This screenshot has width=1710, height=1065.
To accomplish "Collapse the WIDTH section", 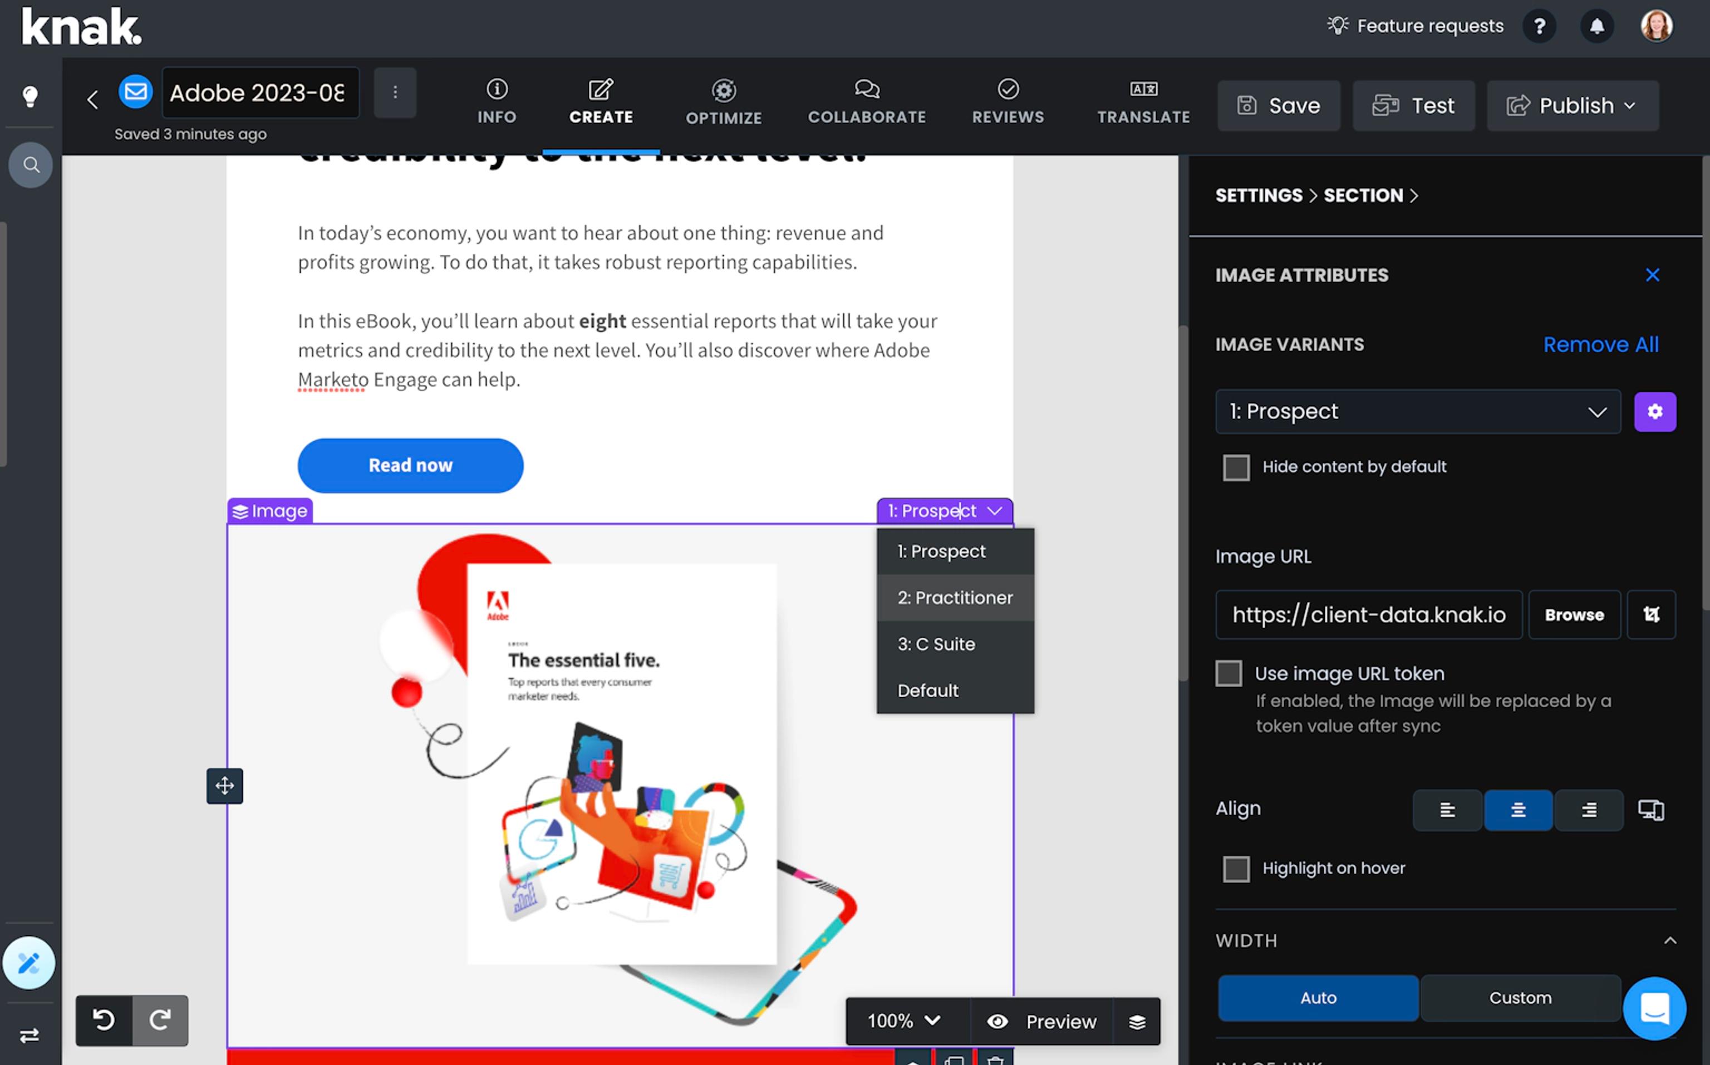I will coord(1669,940).
